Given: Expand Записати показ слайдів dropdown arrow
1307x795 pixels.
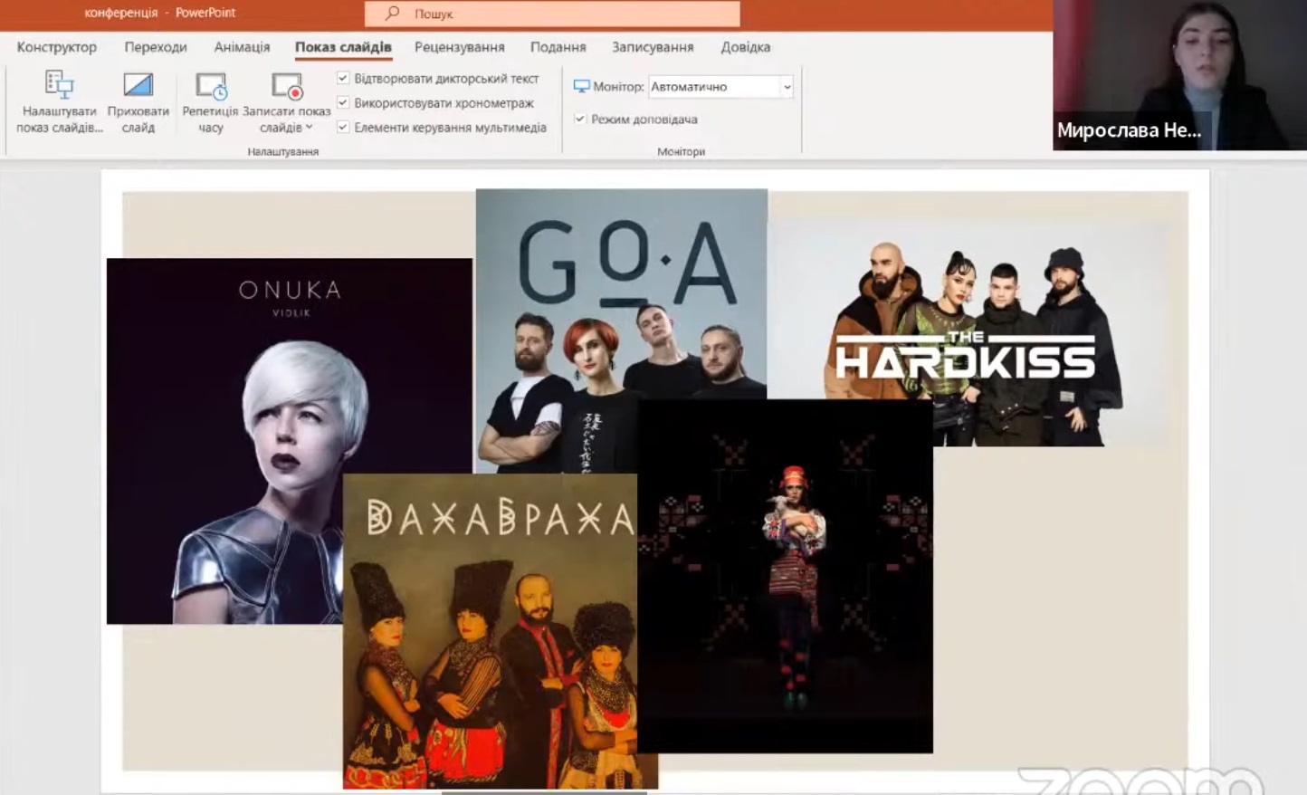Looking at the screenshot, I should coord(309,128).
